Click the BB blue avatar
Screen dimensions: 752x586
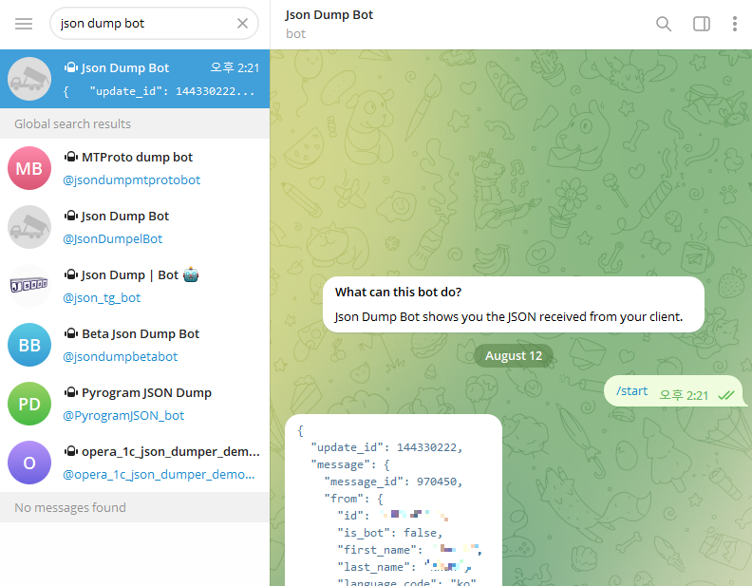pos(29,346)
